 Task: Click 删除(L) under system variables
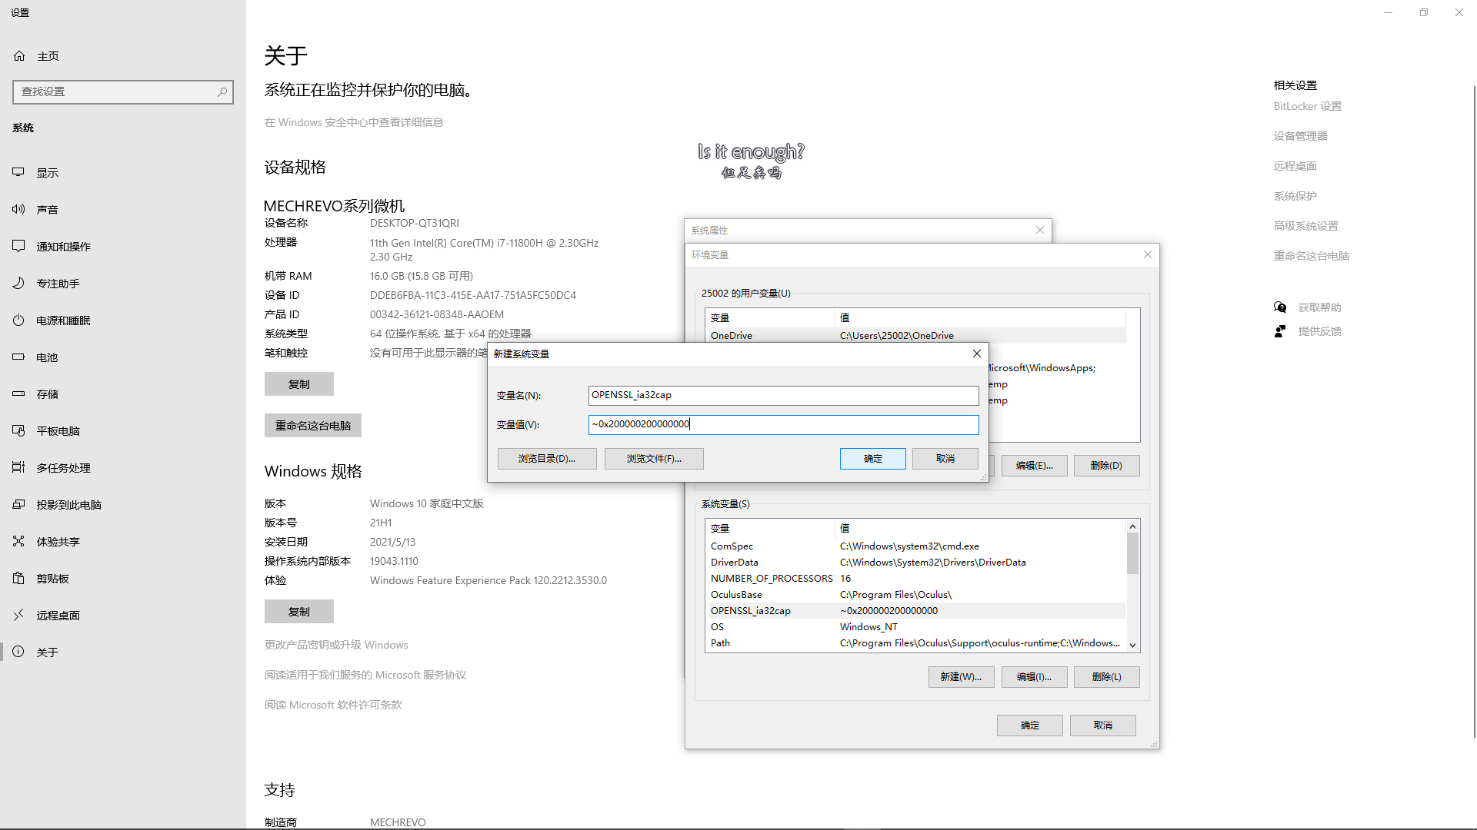[1106, 677]
